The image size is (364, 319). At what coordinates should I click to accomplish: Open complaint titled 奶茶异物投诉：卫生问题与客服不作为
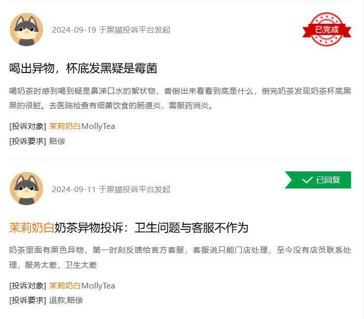pyautogui.click(x=129, y=227)
